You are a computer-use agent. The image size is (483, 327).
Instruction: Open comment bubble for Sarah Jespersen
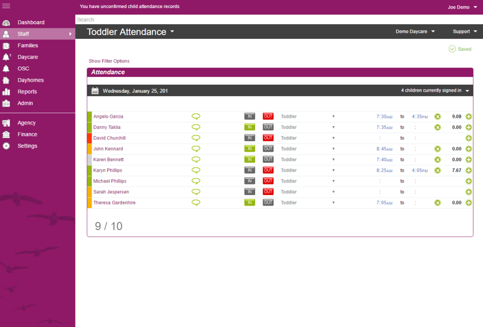click(x=196, y=192)
